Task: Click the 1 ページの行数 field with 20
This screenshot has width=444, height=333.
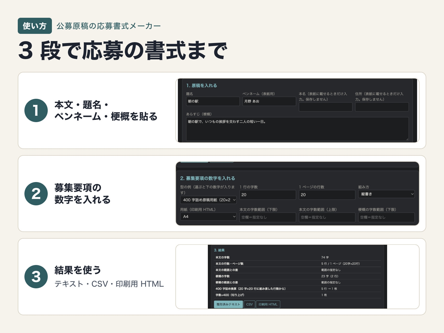Action: [x=327, y=195]
